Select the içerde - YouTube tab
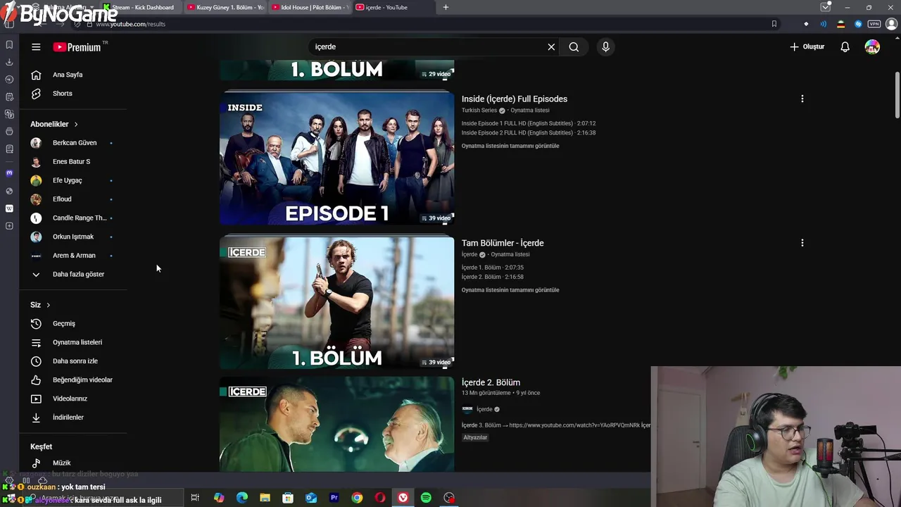The image size is (901, 507). (393, 7)
